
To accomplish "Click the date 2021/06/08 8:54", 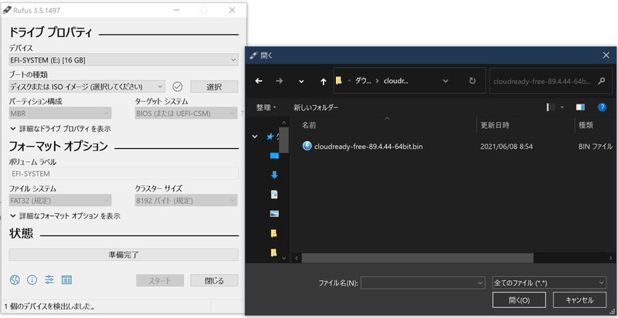I will pos(507,147).
